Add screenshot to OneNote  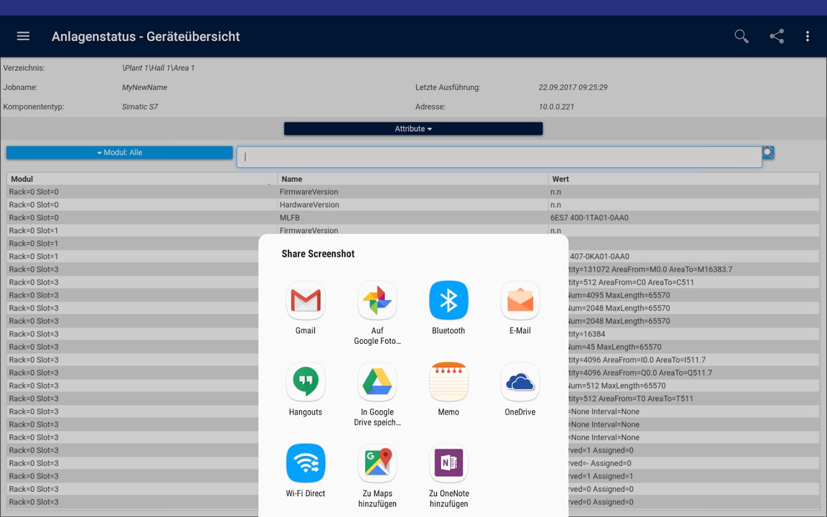[448, 474]
